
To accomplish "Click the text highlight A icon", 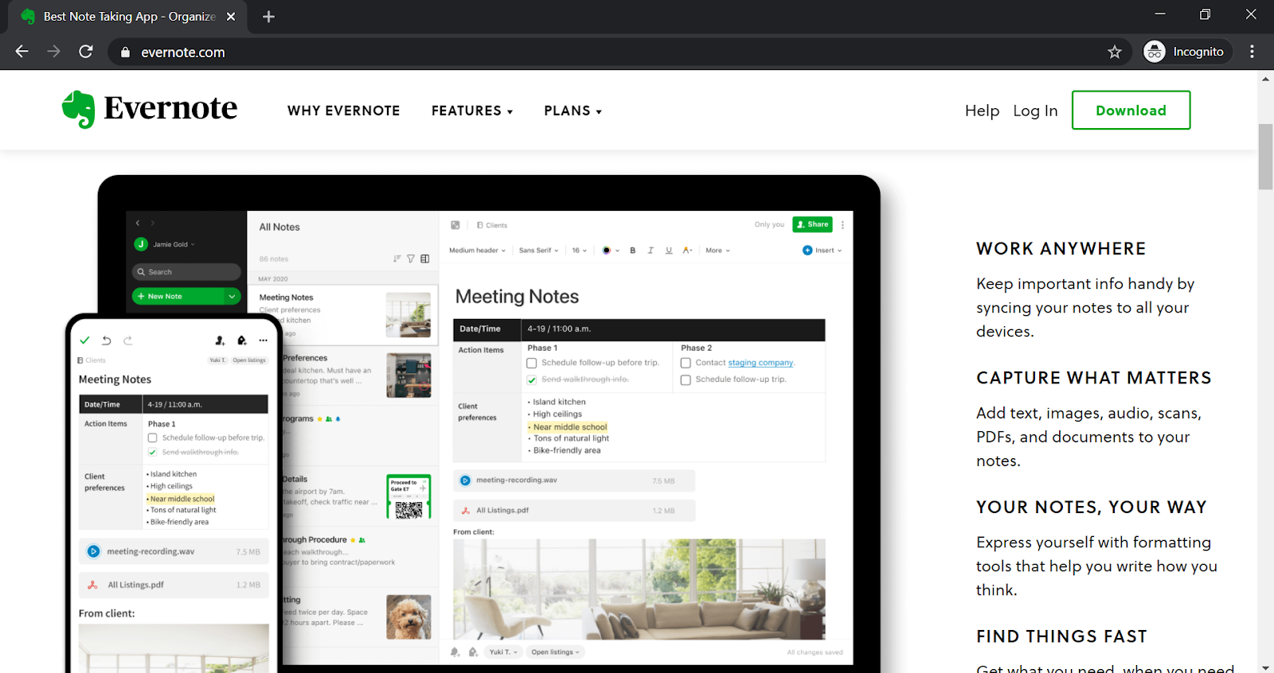I will [x=687, y=251].
